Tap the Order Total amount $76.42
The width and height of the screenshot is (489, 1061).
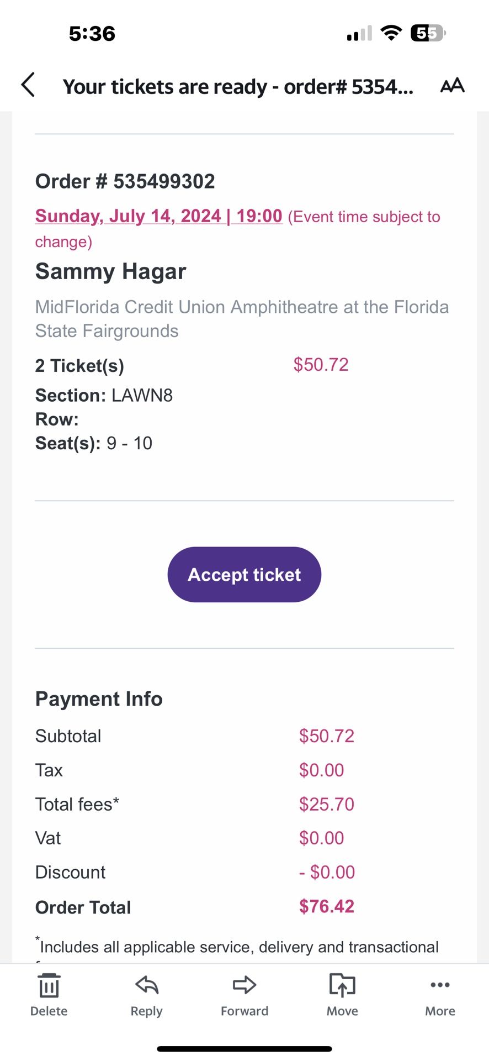pyautogui.click(x=327, y=906)
